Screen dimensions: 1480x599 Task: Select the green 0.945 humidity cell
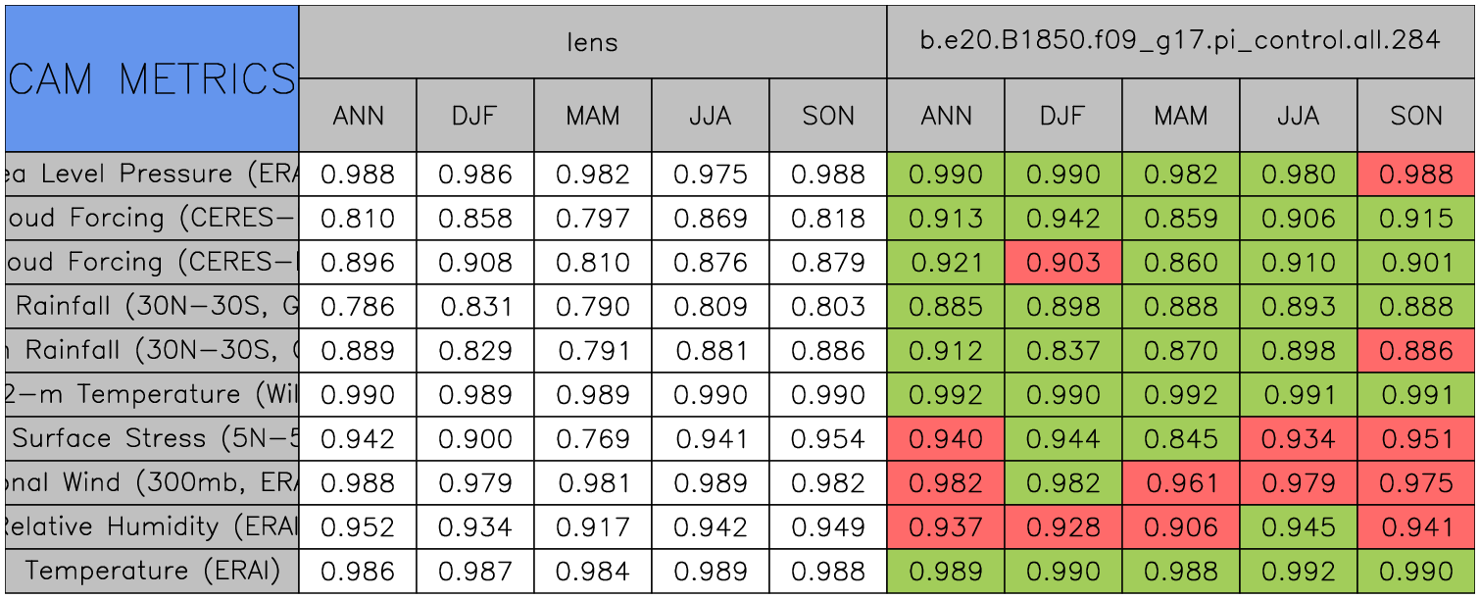[x=1298, y=527]
